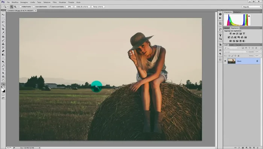Screen dimensions: 263x149
Task: Add a Levels adjustment
Action: 234,34
